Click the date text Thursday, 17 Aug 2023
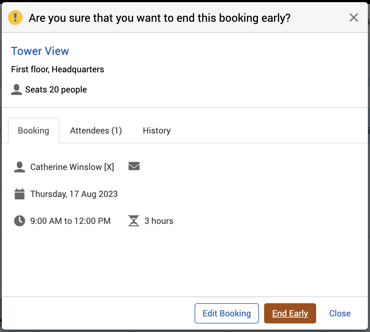Viewport: 370px width, 332px height. click(74, 194)
